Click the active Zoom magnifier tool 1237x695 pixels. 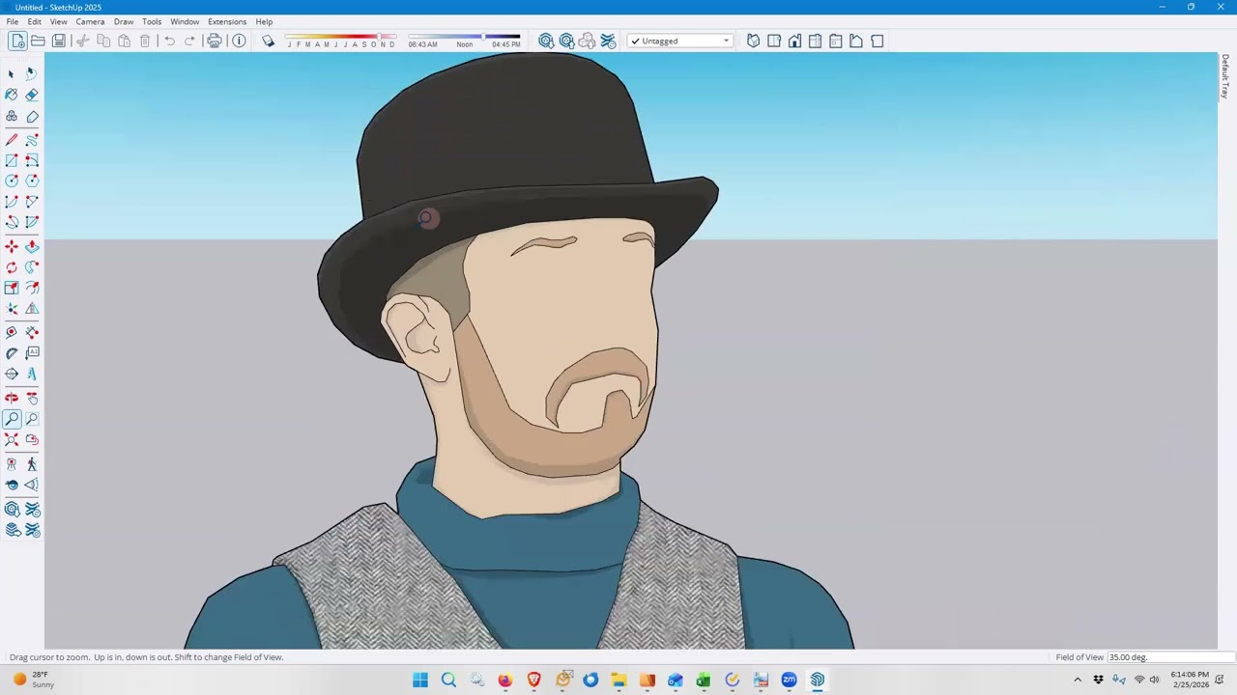[12, 419]
